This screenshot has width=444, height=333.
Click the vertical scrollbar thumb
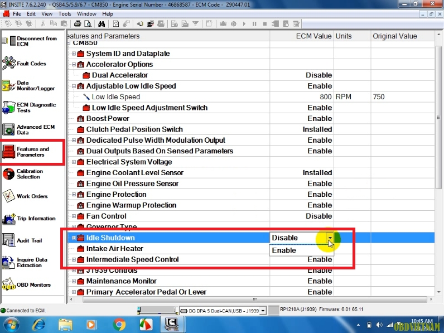pos(438,117)
